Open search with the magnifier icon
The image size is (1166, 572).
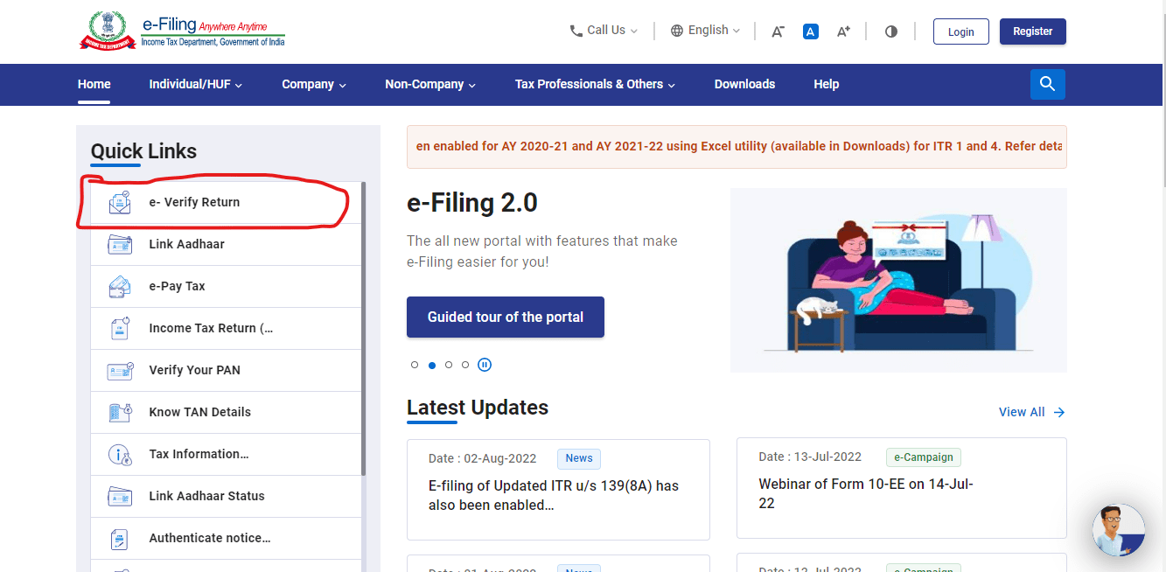1048,85
